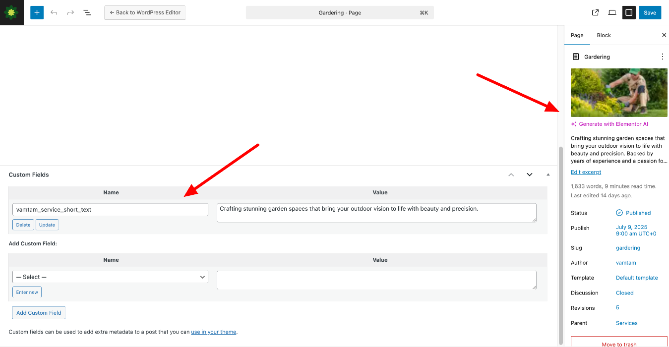This screenshot has width=669, height=347.
Task: Click the Add Custom Field: label
Action: point(33,244)
